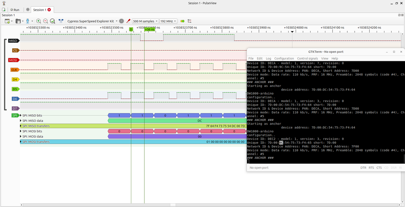Image resolution: width=405 pixels, height=207 pixels.
Task: Click the +36 ns cursor label
Action: click(x=149, y=30)
